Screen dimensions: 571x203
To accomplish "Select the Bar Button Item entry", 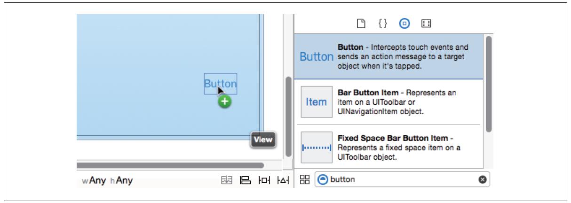I will 389,101.
